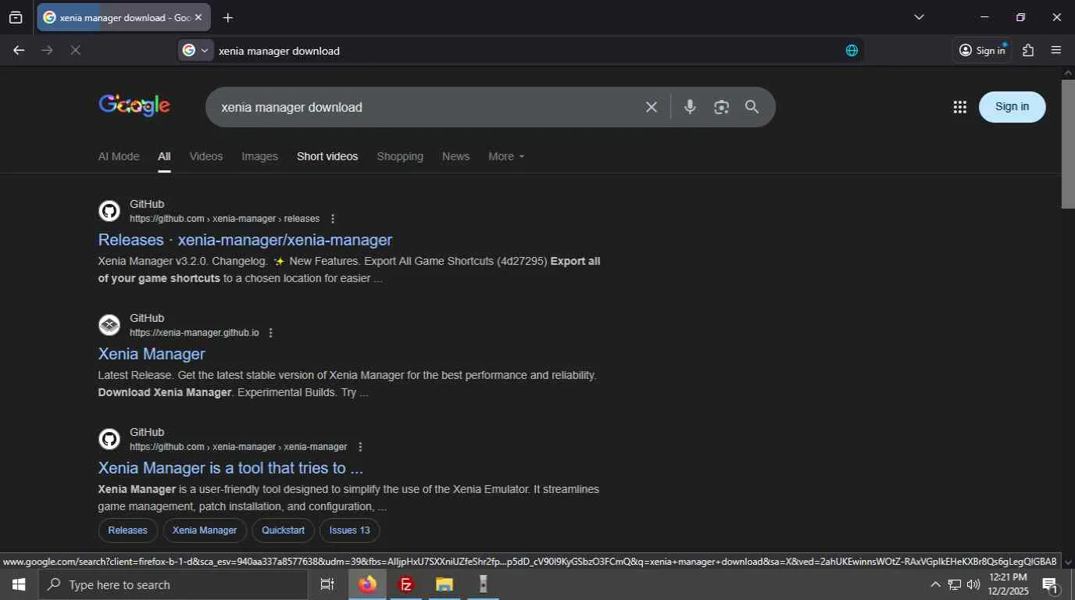Select the All results tab
This screenshot has width=1075, height=600.
pyautogui.click(x=164, y=156)
